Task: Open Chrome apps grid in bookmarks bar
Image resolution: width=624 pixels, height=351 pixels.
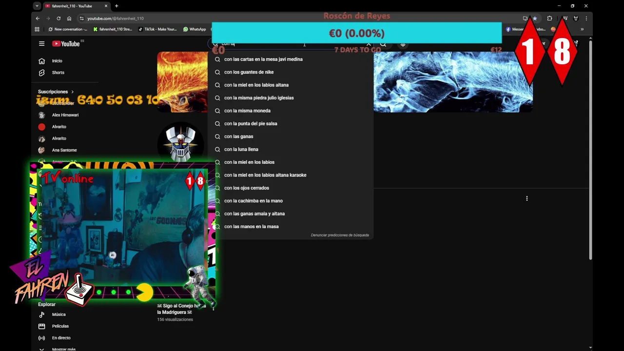Action: tap(37, 29)
